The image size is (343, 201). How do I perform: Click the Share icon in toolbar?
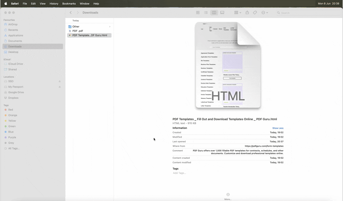pyautogui.click(x=247, y=12)
